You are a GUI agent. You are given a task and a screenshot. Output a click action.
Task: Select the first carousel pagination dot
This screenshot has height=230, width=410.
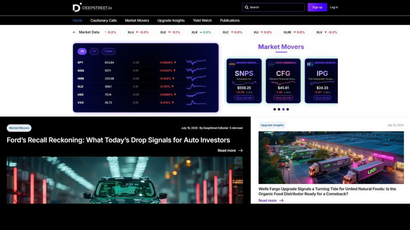tap(274, 109)
